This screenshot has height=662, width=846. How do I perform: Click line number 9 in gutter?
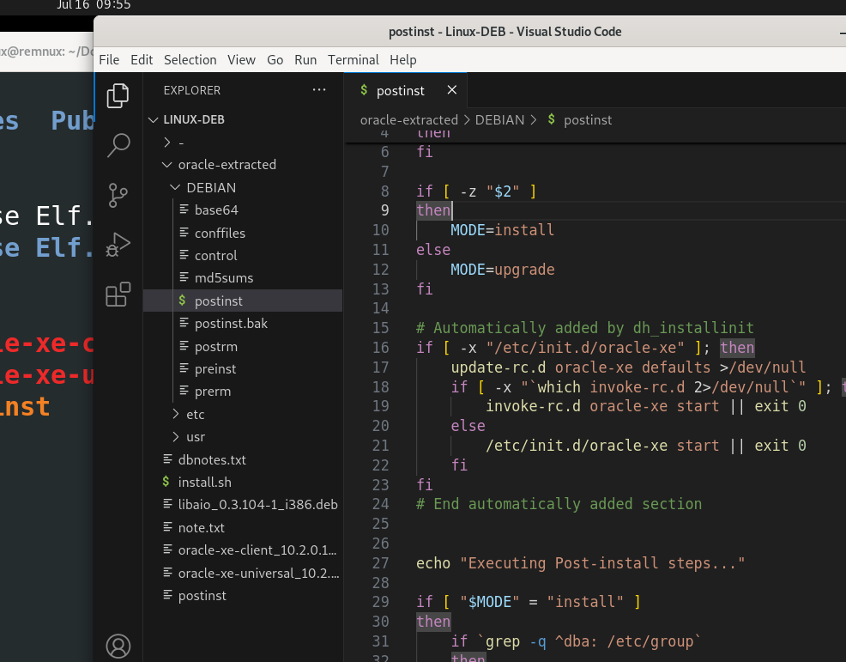tap(384, 210)
